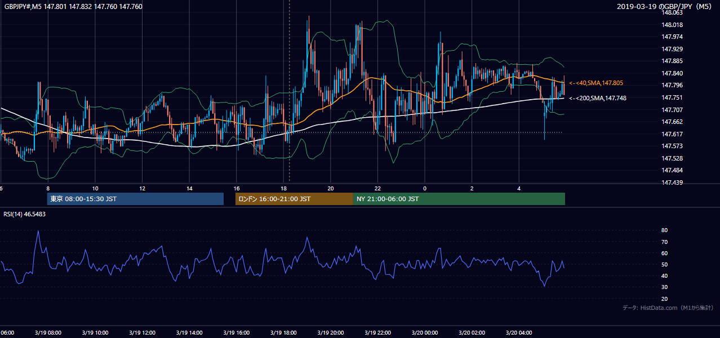Image resolution: width=720 pixels, height=338 pixels.
Task: Click the 147.528 price axis label
Action: pyautogui.click(x=672, y=158)
